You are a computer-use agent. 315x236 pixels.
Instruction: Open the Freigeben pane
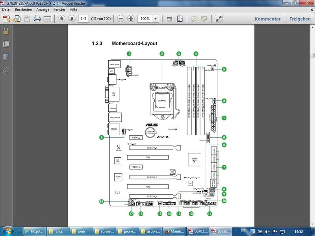point(300,19)
